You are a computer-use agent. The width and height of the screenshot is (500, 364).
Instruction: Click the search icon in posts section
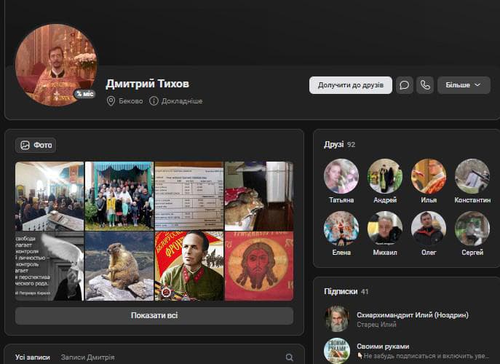(290, 357)
